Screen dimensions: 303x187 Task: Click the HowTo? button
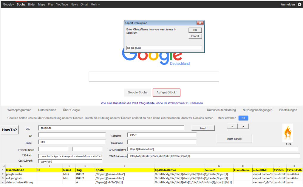[x=9, y=130]
